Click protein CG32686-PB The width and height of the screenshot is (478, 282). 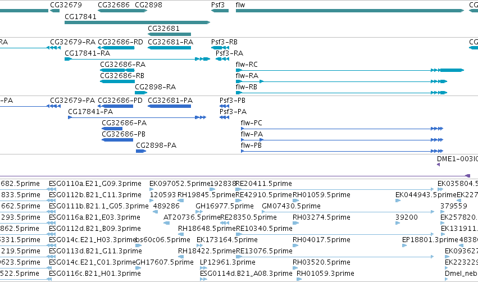click(x=124, y=134)
